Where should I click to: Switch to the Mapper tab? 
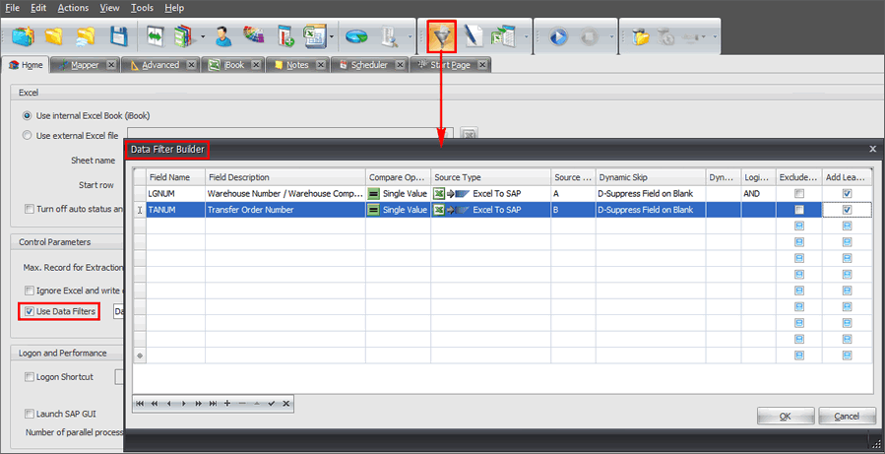tap(83, 65)
